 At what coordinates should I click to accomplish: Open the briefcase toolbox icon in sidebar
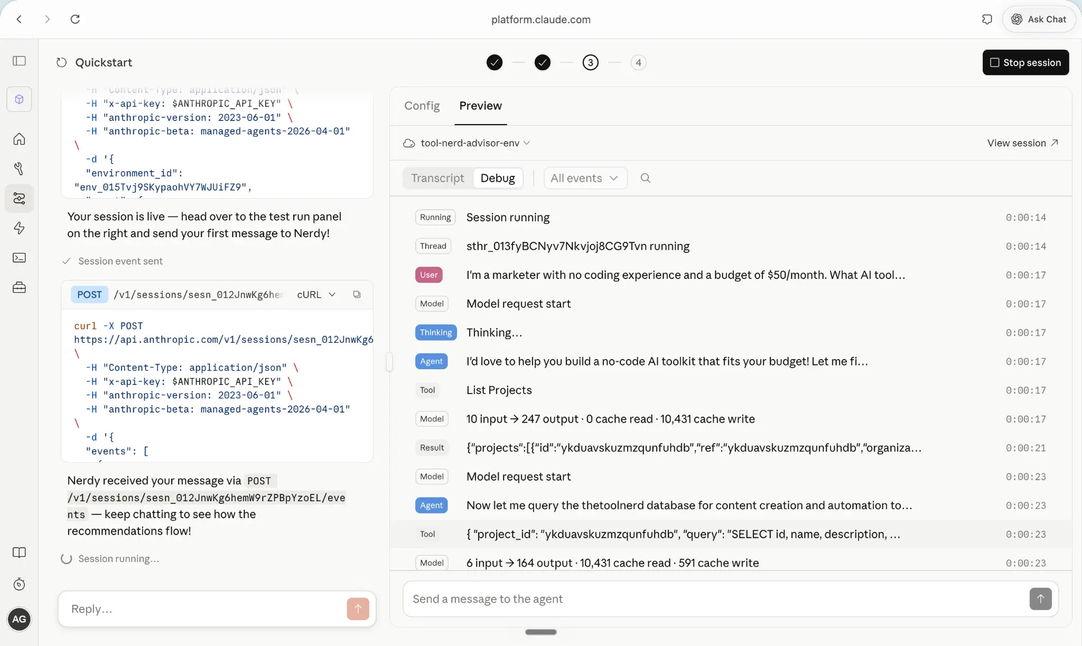pos(19,288)
